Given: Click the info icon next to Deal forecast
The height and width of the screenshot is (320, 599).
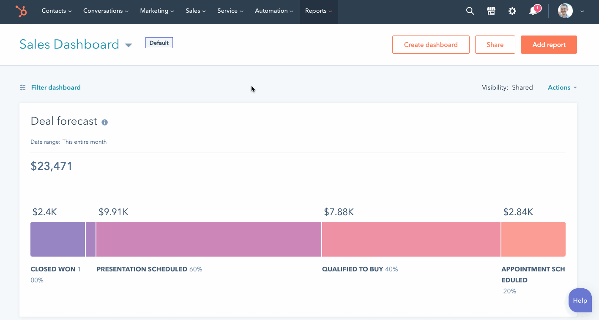Looking at the screenshot, I should 104,122.
